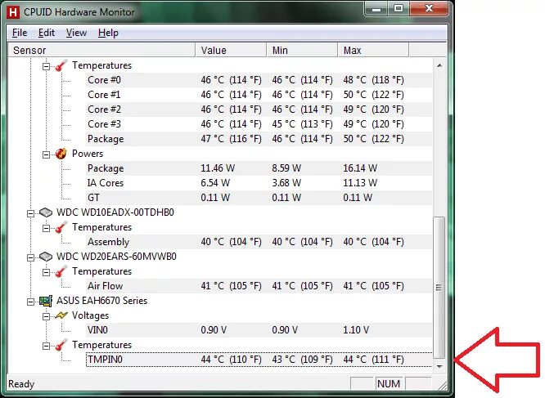Select the temperature Package row at 47 °C
This screenshot has width=545, height=398.
(259, 139)
